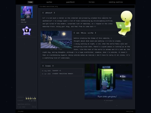Click the night stairs cats image
The image size is (151, 113).
coord(56,40)
